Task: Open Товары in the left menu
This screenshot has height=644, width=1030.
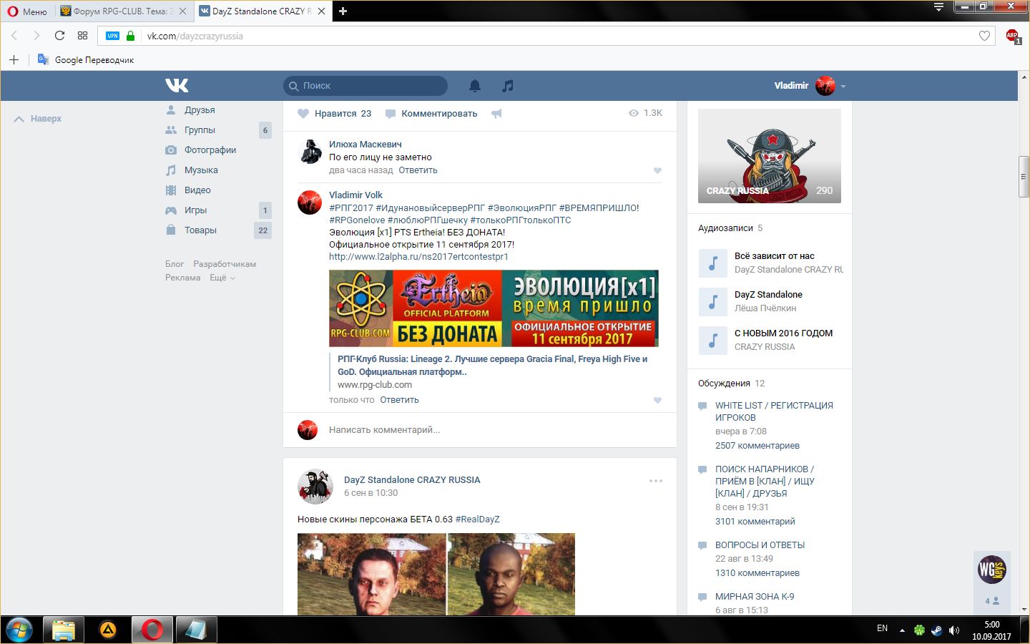Action: click(x=200, y=230)
